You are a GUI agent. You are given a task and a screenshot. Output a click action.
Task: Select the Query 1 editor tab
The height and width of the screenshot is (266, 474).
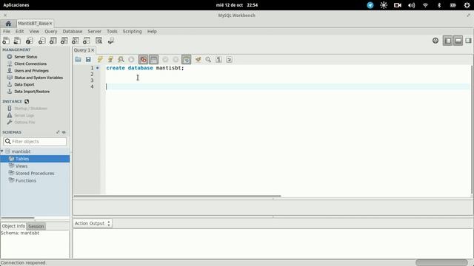[82, 50]
